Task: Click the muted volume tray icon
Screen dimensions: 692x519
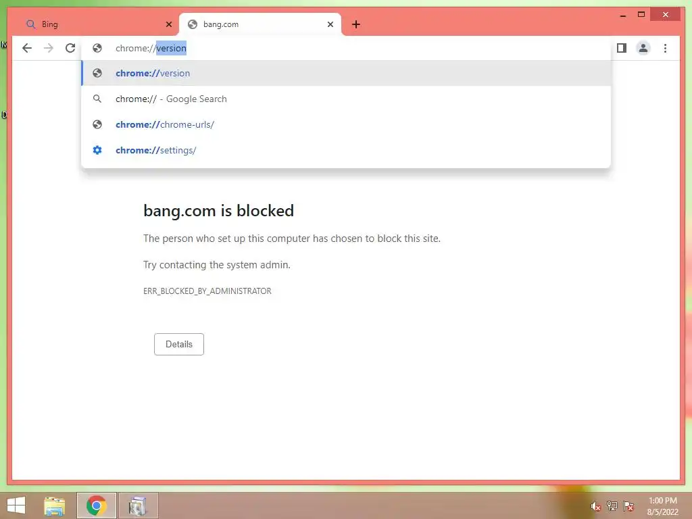Action: (595, 506)
